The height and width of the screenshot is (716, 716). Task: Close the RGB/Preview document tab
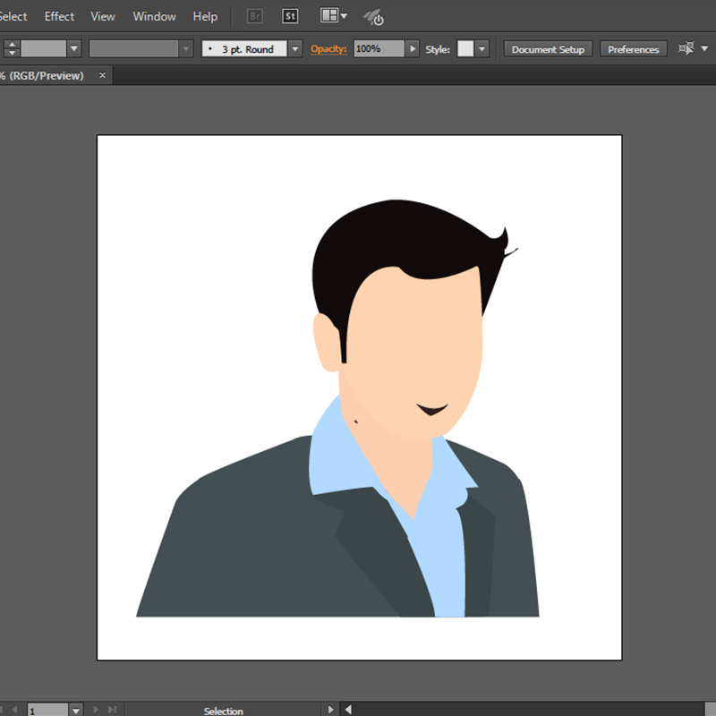(x=102, y=76)
